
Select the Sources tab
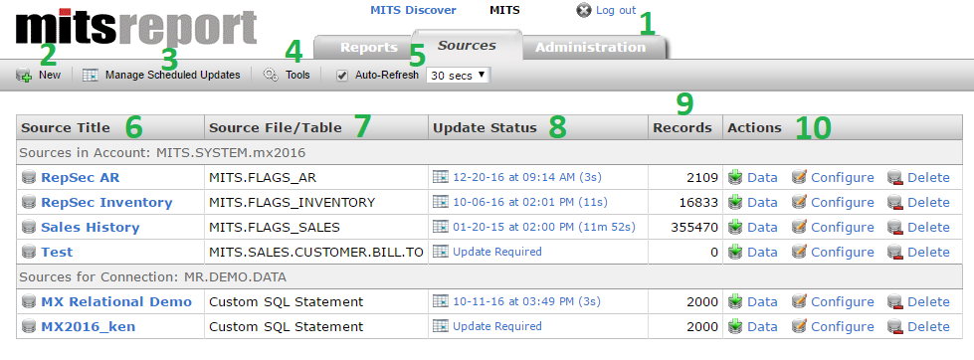click(467, 46)
